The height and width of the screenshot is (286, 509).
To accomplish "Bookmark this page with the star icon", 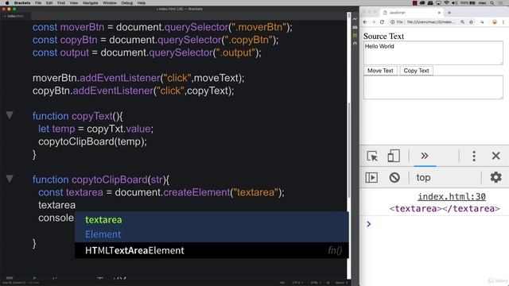I will click(x=471, y=22).
